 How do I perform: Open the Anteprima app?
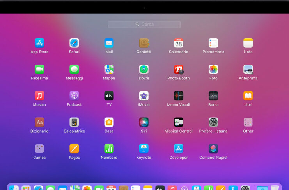coord(248,69)
